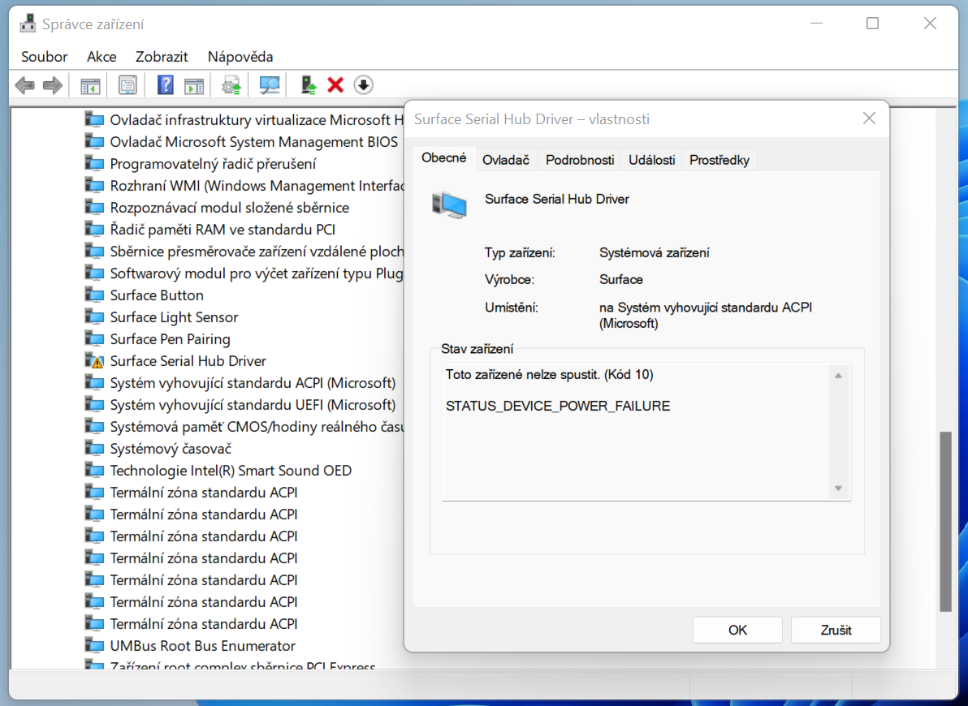Click the Forward arrow in toolbar
968x706 pixels.
pyautogui.click(x=53, y=85)
